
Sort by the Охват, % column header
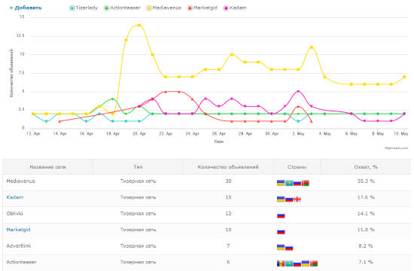pos(366,167)
